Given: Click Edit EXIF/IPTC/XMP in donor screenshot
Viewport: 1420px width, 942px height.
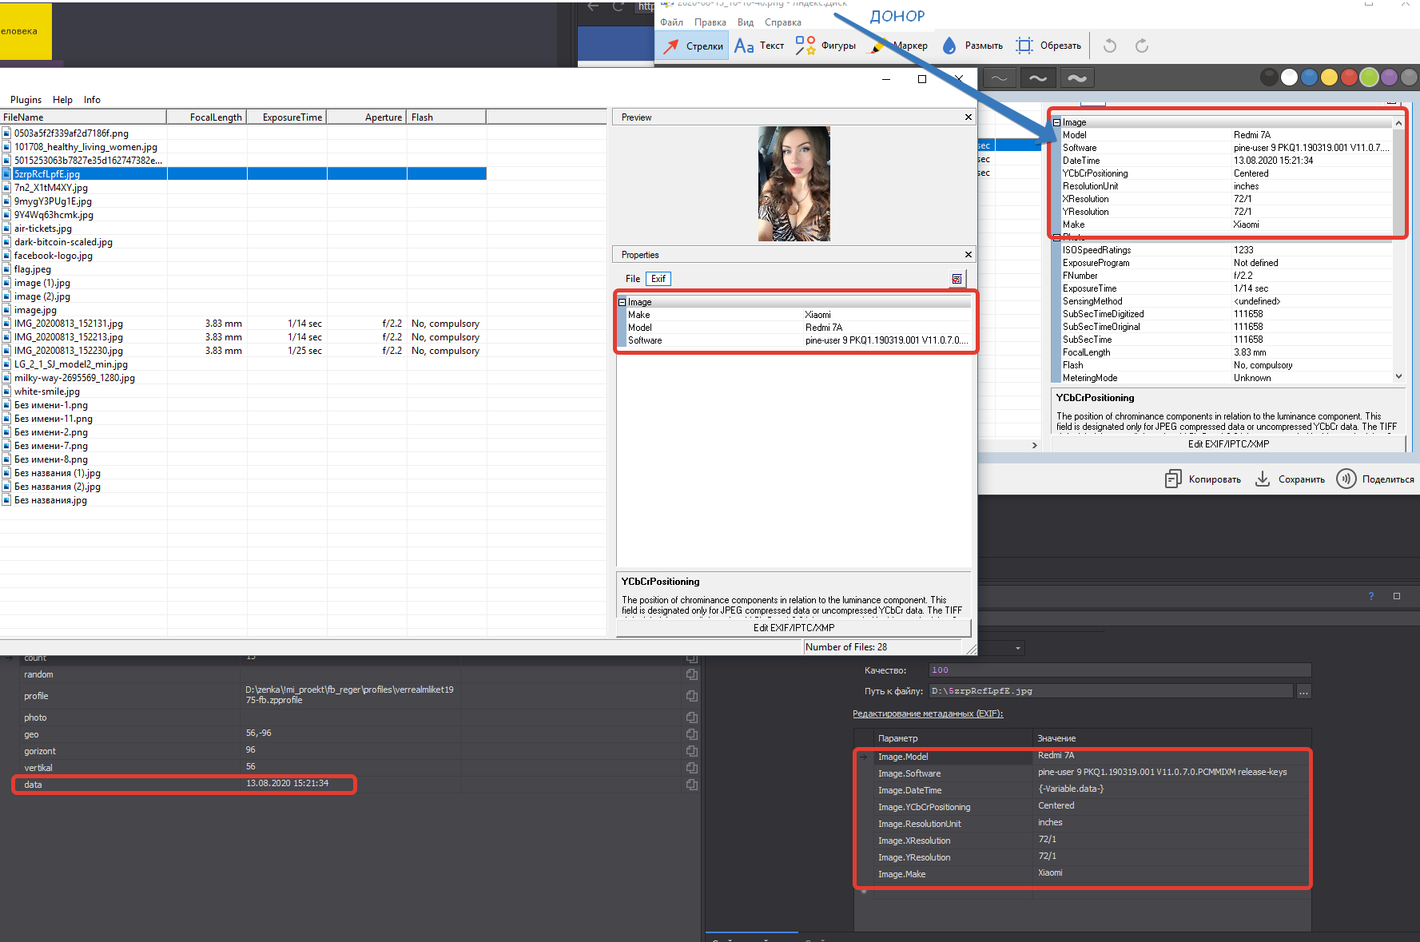Looking at the screenshot, I should (x=1228, y=444).
